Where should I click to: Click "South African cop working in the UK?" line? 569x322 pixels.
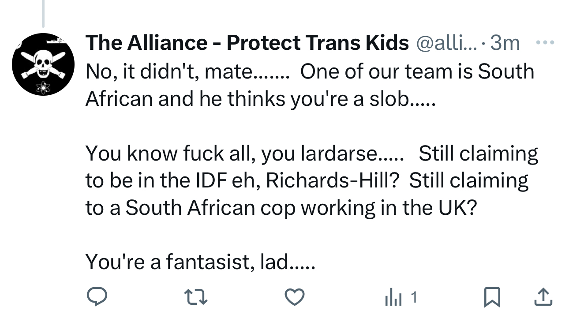301,208
